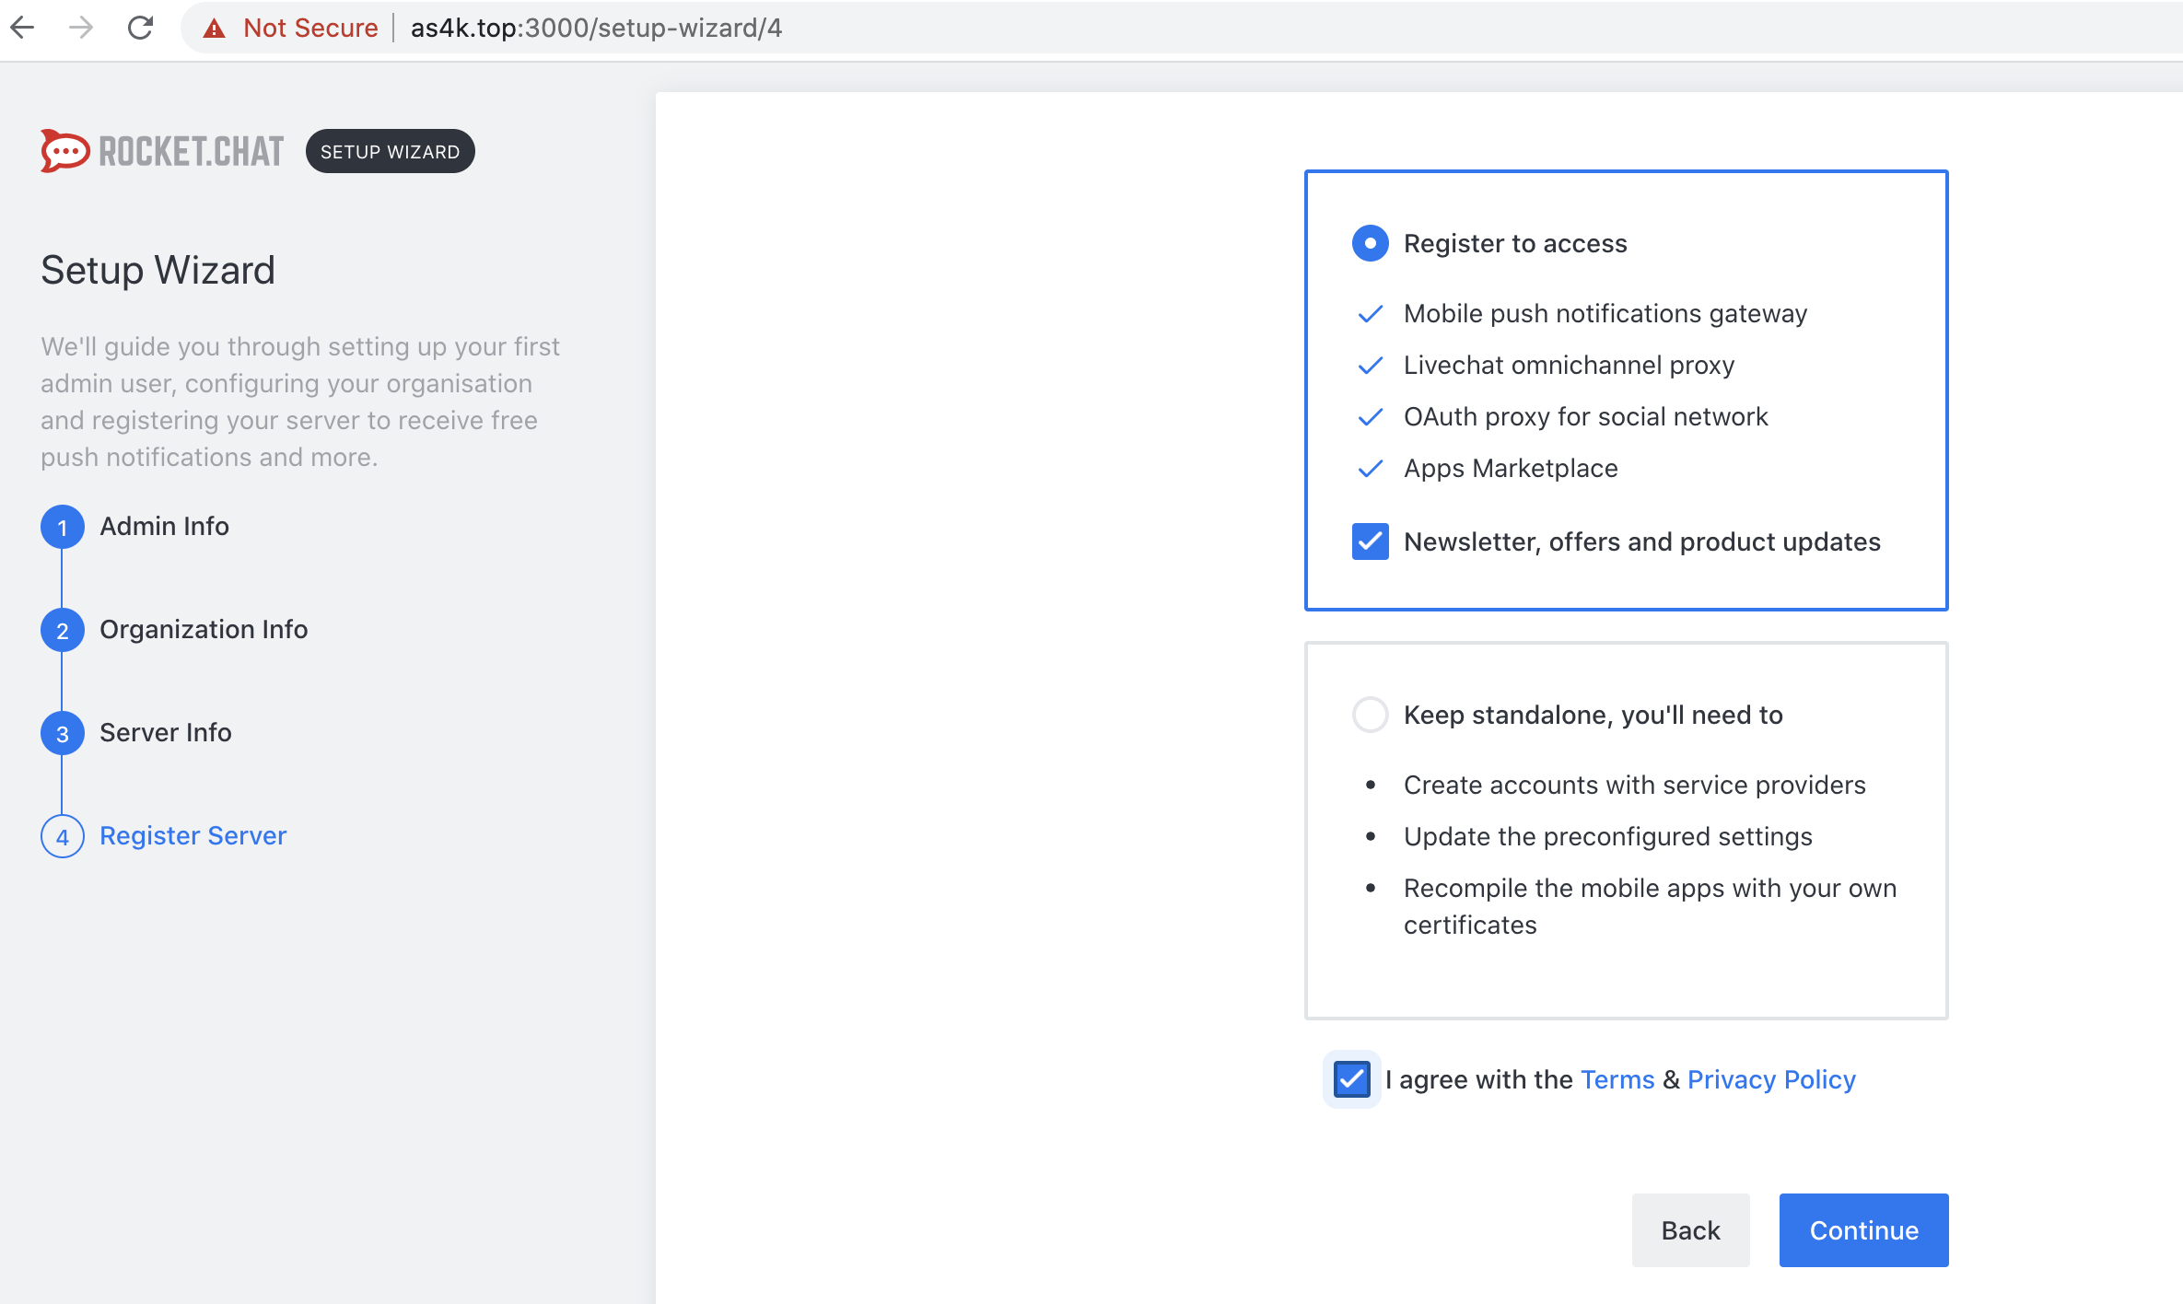Click checkmark beside Livechat omnichannel proxy
This screenshot has height=1304, width=2183.
[1371, 366]
